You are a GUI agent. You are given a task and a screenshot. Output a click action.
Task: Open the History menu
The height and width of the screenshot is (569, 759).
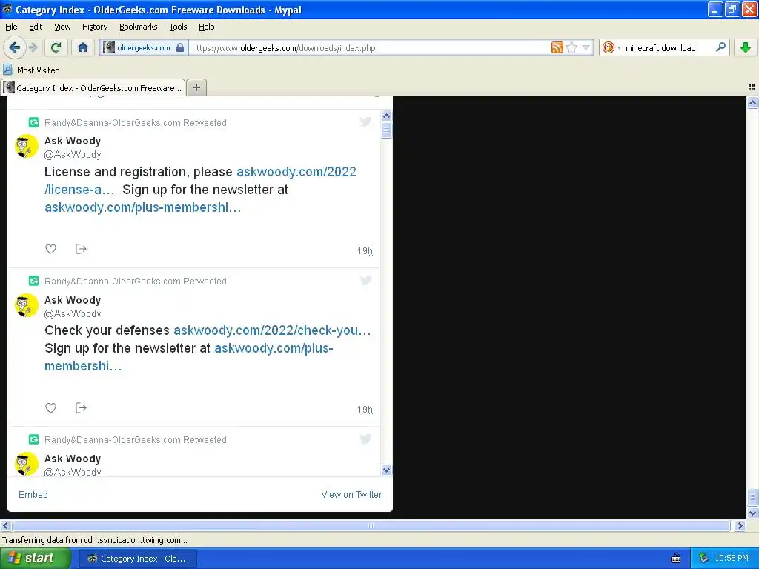[x=95, y=27]
